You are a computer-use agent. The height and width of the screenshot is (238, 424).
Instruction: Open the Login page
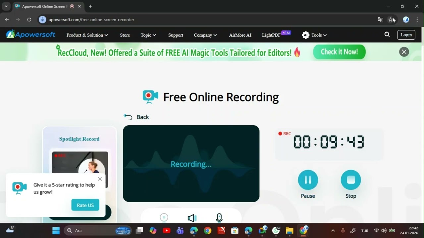tap(406, 35)
